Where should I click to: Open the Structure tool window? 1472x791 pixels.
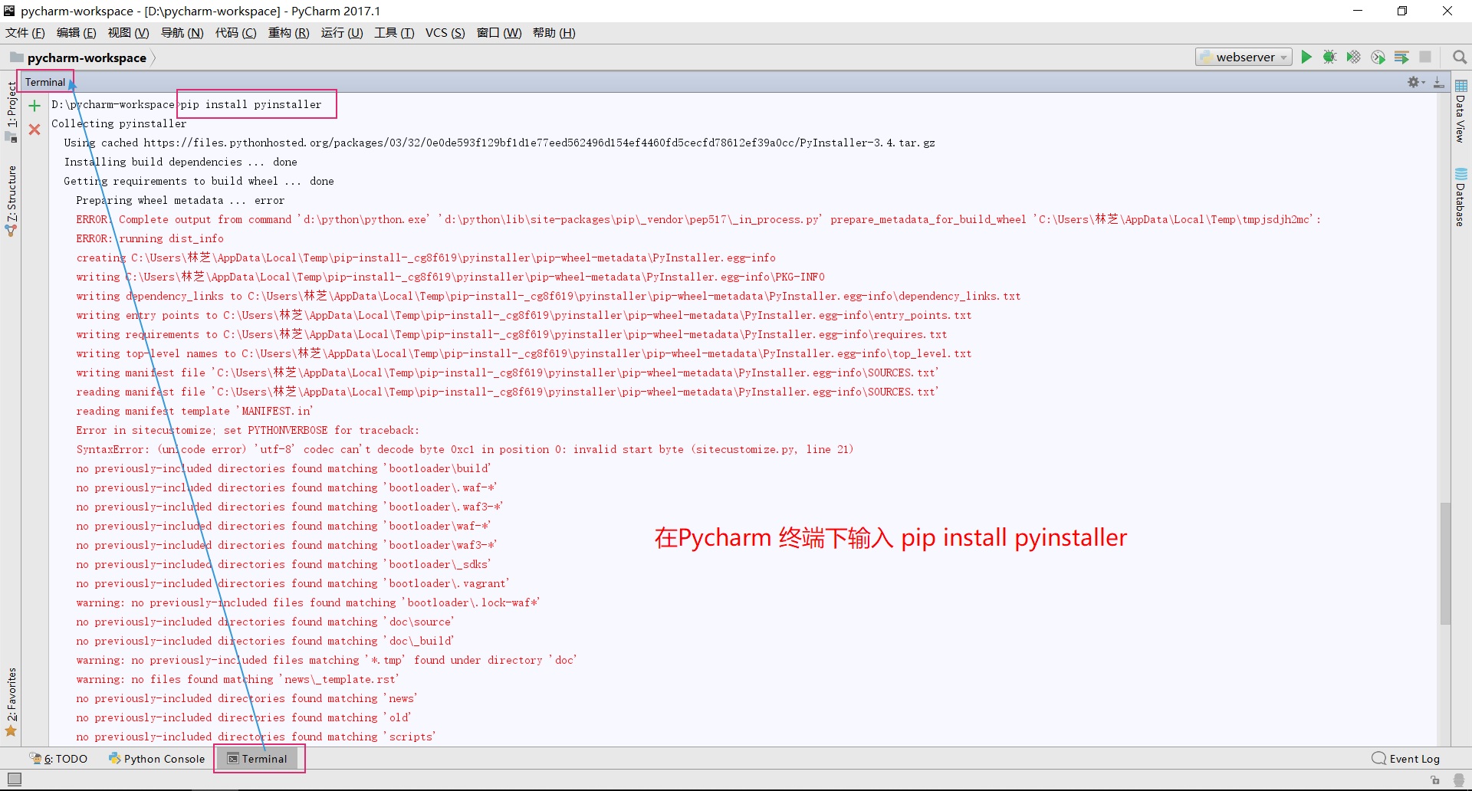[11, 201]
